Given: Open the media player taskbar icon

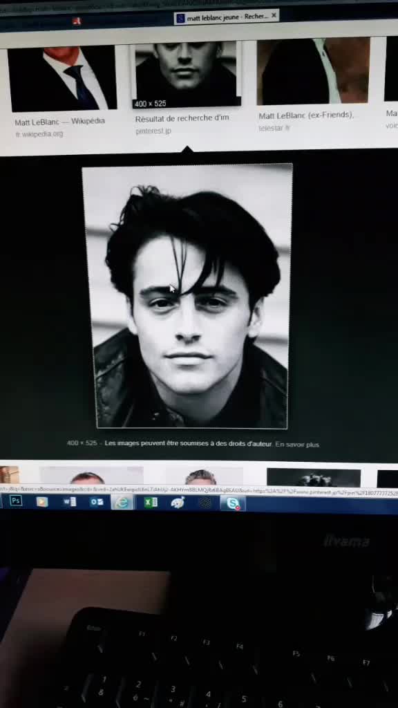Looking at the screenshot, I should pyautogui.click(x=42, y=501).
